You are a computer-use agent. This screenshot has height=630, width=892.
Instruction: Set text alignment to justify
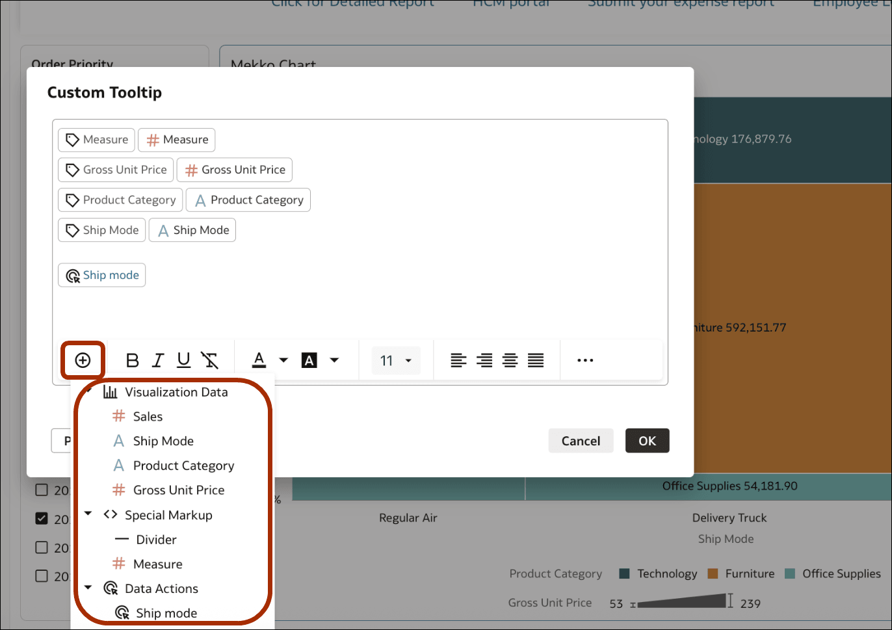coord(535,360)
